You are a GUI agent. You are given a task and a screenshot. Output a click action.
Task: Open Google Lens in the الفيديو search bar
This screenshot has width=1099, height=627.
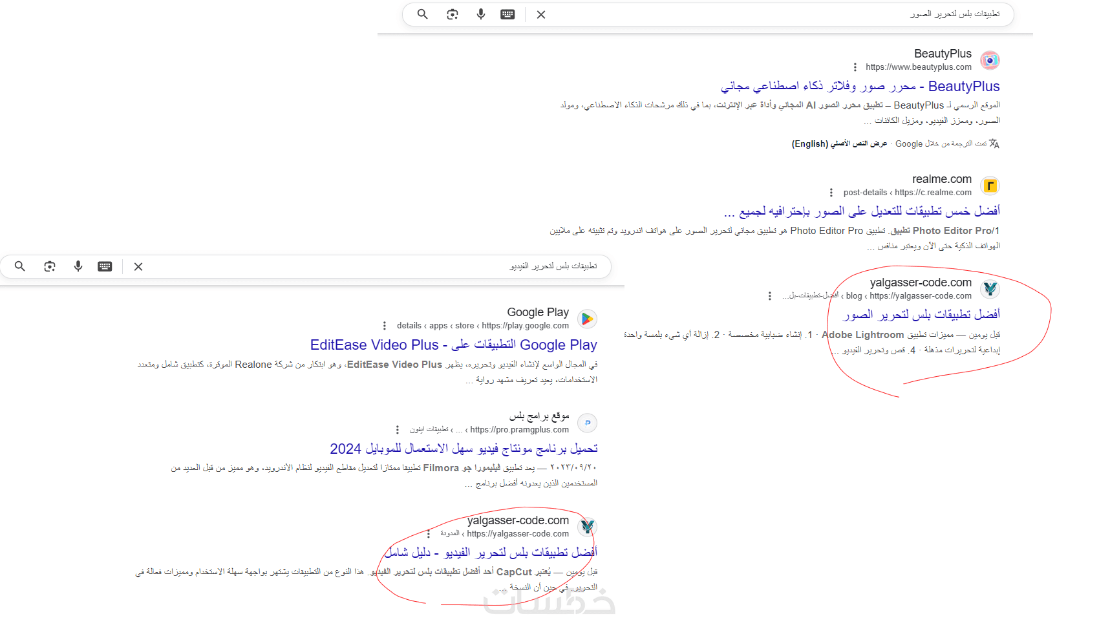click(50, 266)
